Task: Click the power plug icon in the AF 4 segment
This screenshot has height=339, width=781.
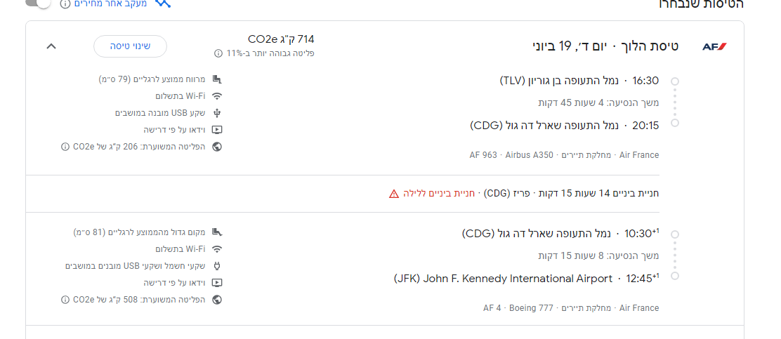Action: 217,266
